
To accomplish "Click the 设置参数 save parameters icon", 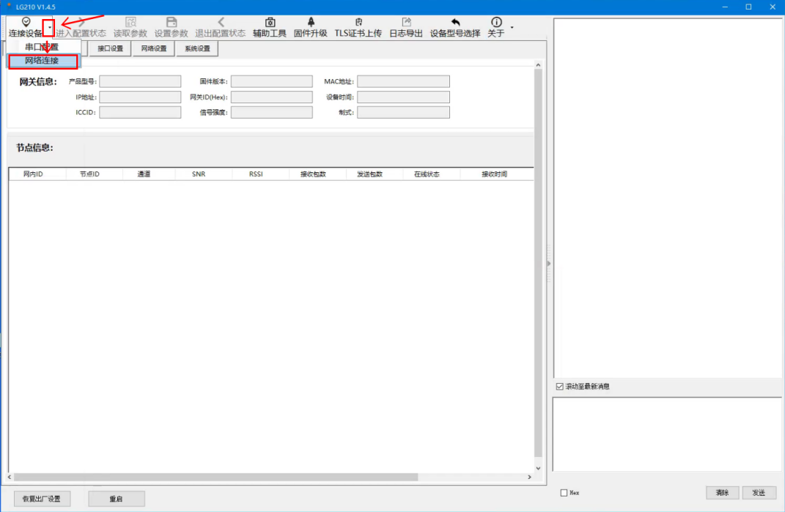I will click(171, 23).
